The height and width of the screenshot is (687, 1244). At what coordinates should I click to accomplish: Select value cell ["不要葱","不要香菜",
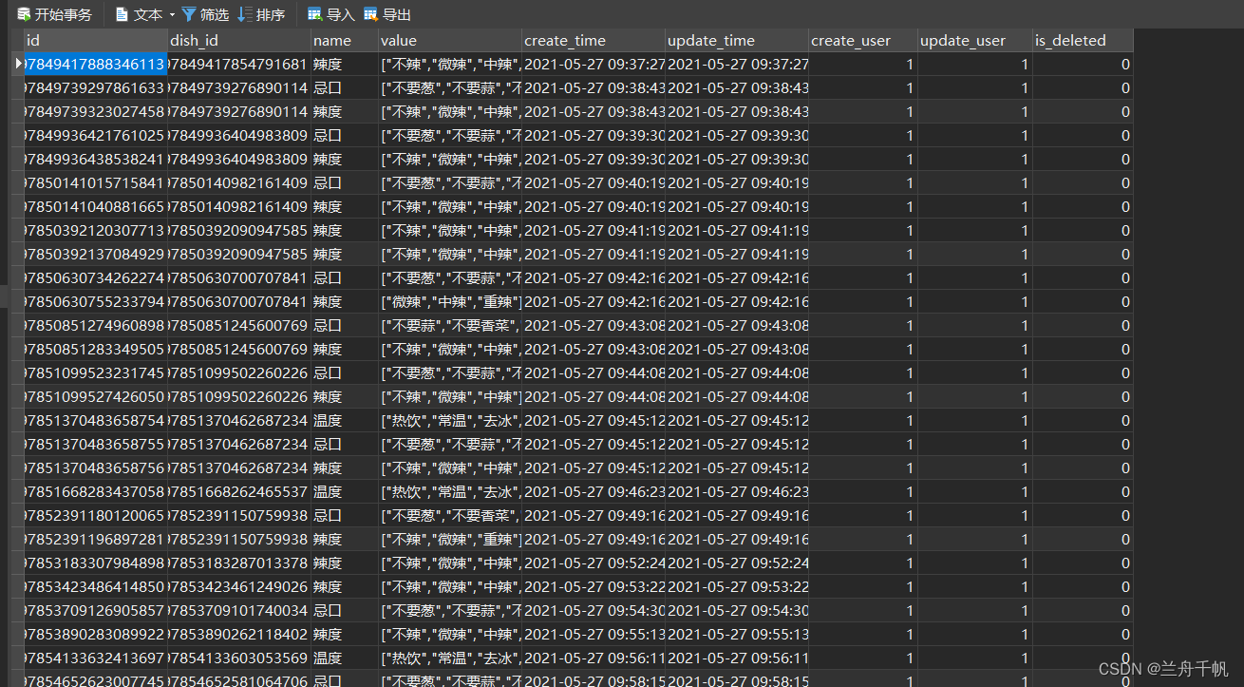click(x=450, y=515)
